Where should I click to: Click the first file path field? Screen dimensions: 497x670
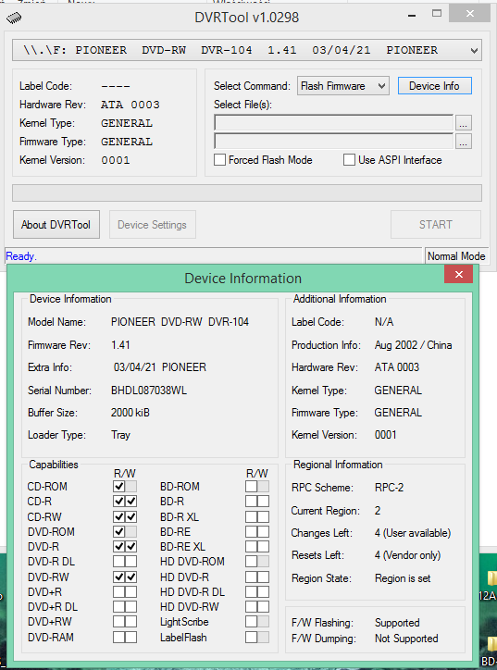click(333, 123)
